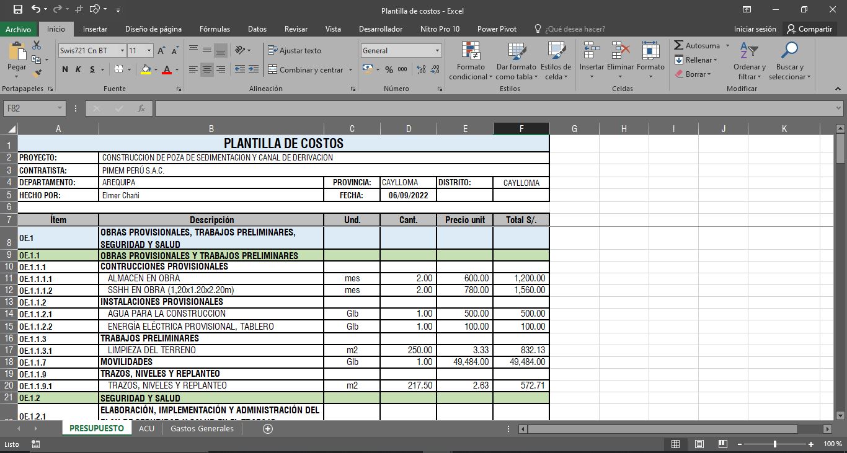Click the Eliminar cells icon

click(620, 51)
